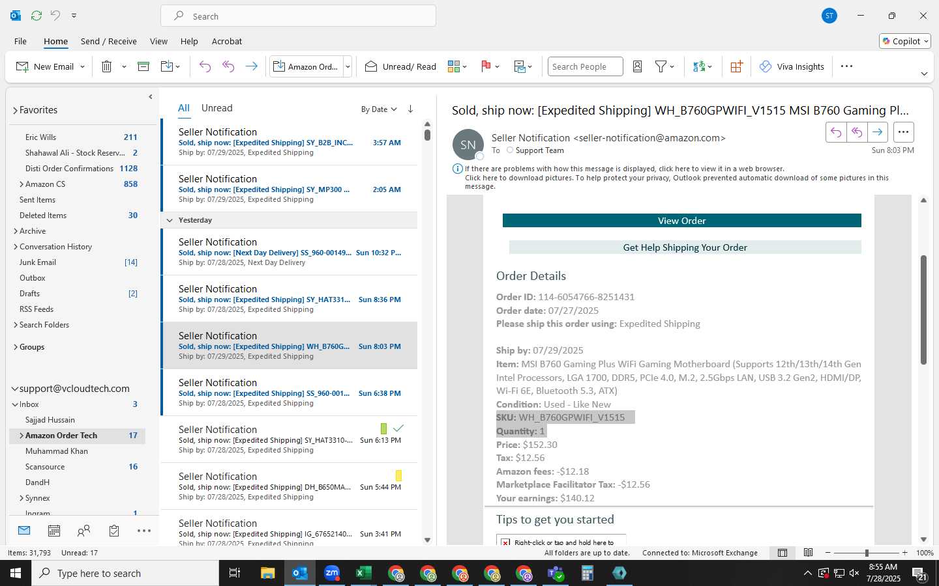This screenshot has height=586, width=939.
Task: Open more navigation options ellipsis
Action: point(144,531)
